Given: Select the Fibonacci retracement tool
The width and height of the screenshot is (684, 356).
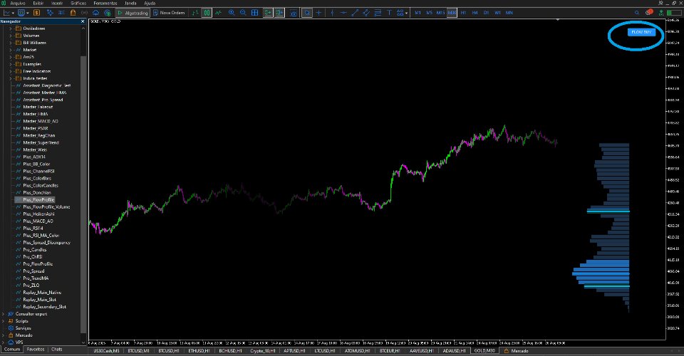Looking at the screenshot, I should coord(378,13).
